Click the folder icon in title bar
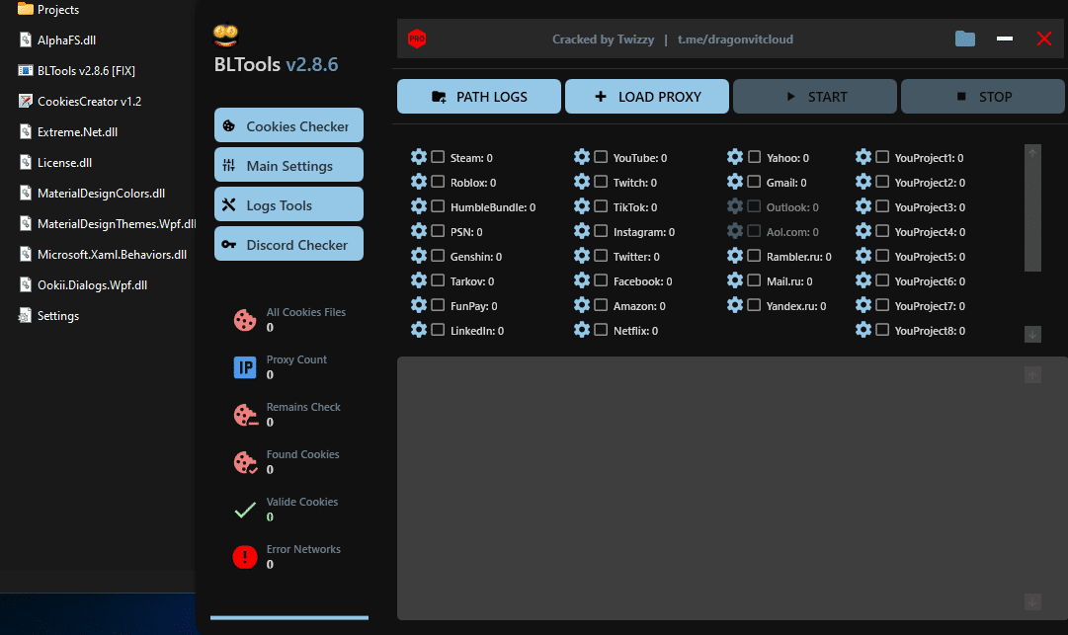Screen dimensions: 1068x635 coord(964,39)
